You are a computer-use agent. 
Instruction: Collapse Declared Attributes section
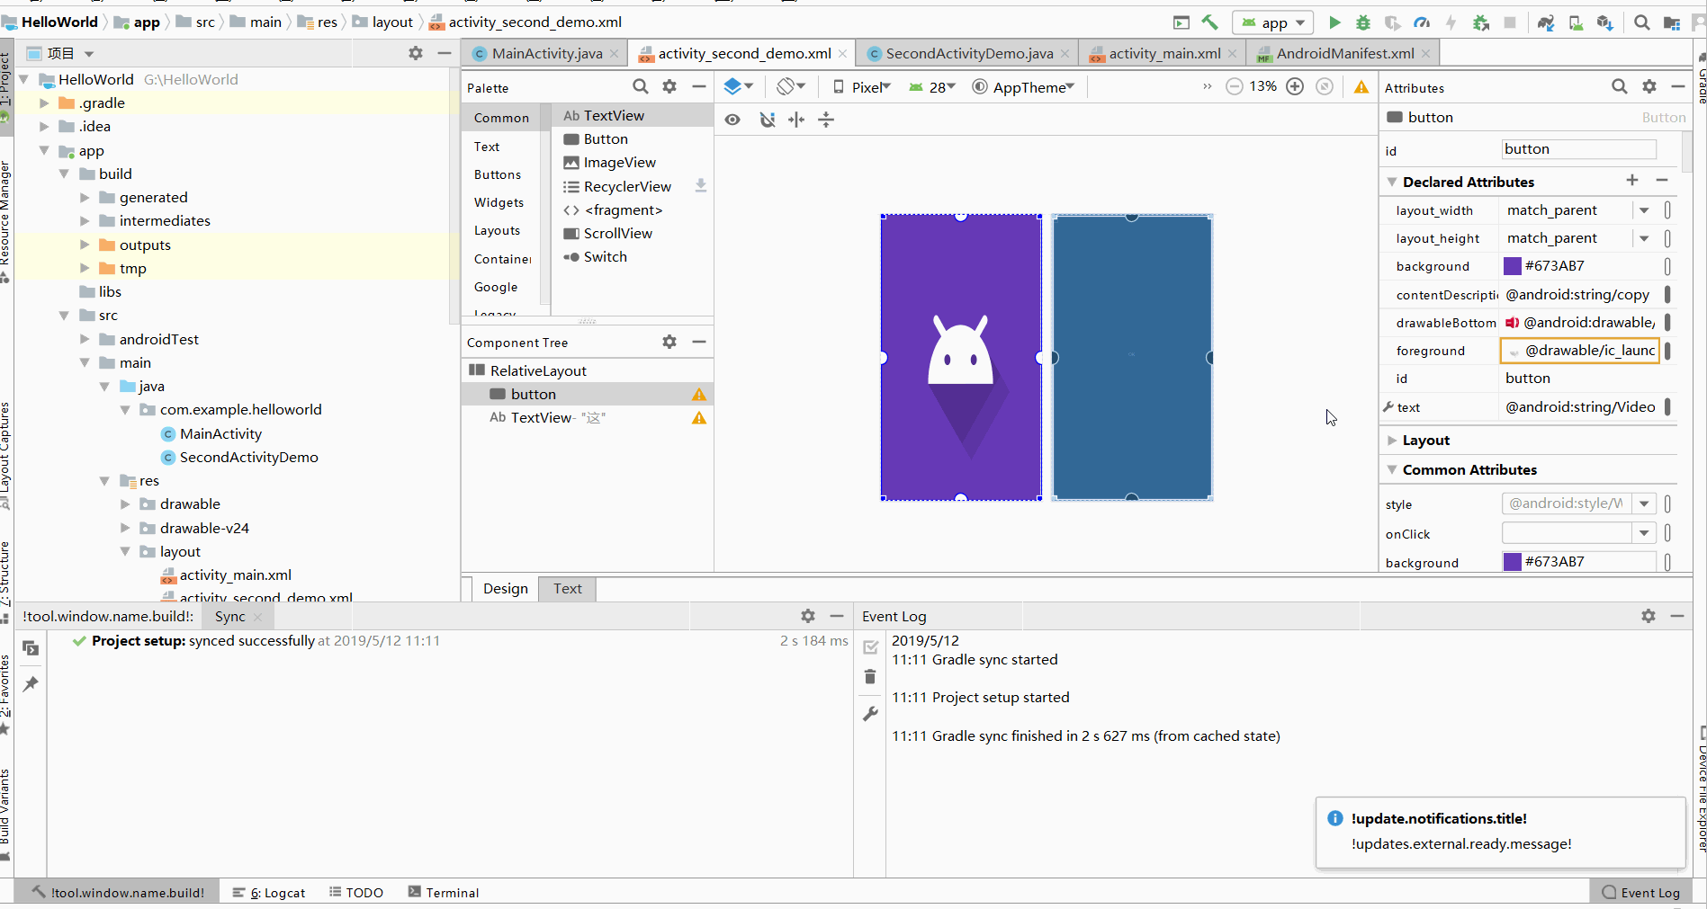pos(1392,182)
